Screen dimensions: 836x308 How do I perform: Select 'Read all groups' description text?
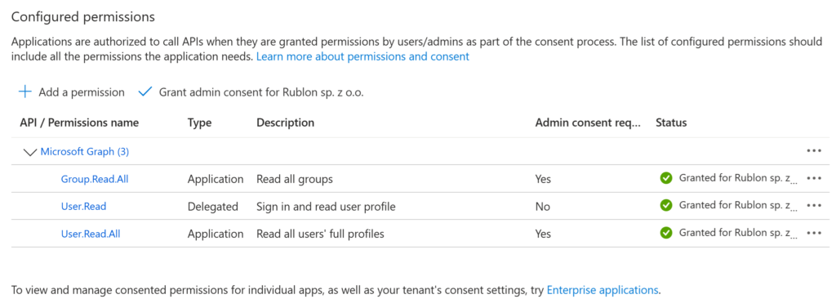tap(295, 180)
